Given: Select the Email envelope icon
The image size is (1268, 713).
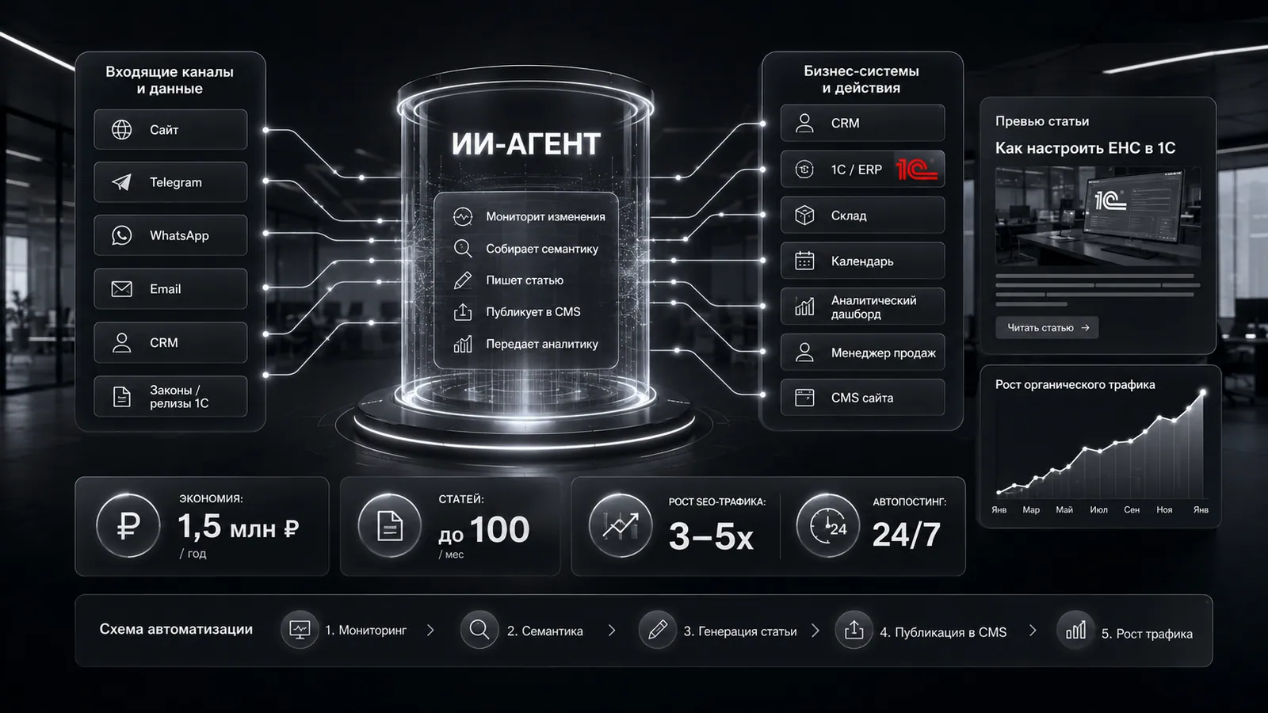Looking at the screenshot, I should pyautogui.click(x=122, y=289).
